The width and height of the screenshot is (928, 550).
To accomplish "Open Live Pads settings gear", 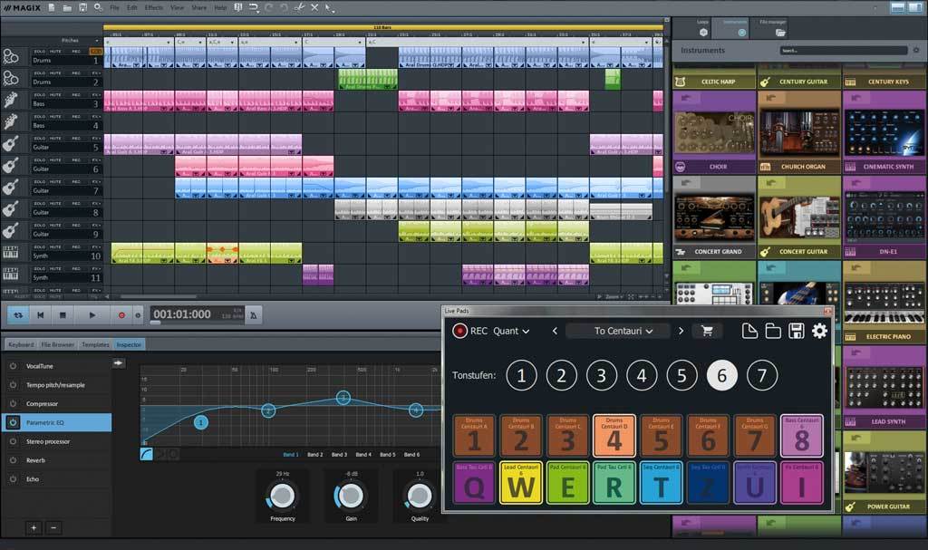I will point(819,331).
